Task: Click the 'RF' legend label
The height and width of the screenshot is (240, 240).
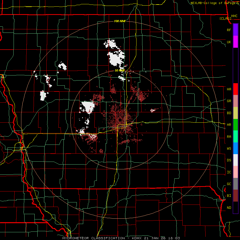Action: coord(229,30)
